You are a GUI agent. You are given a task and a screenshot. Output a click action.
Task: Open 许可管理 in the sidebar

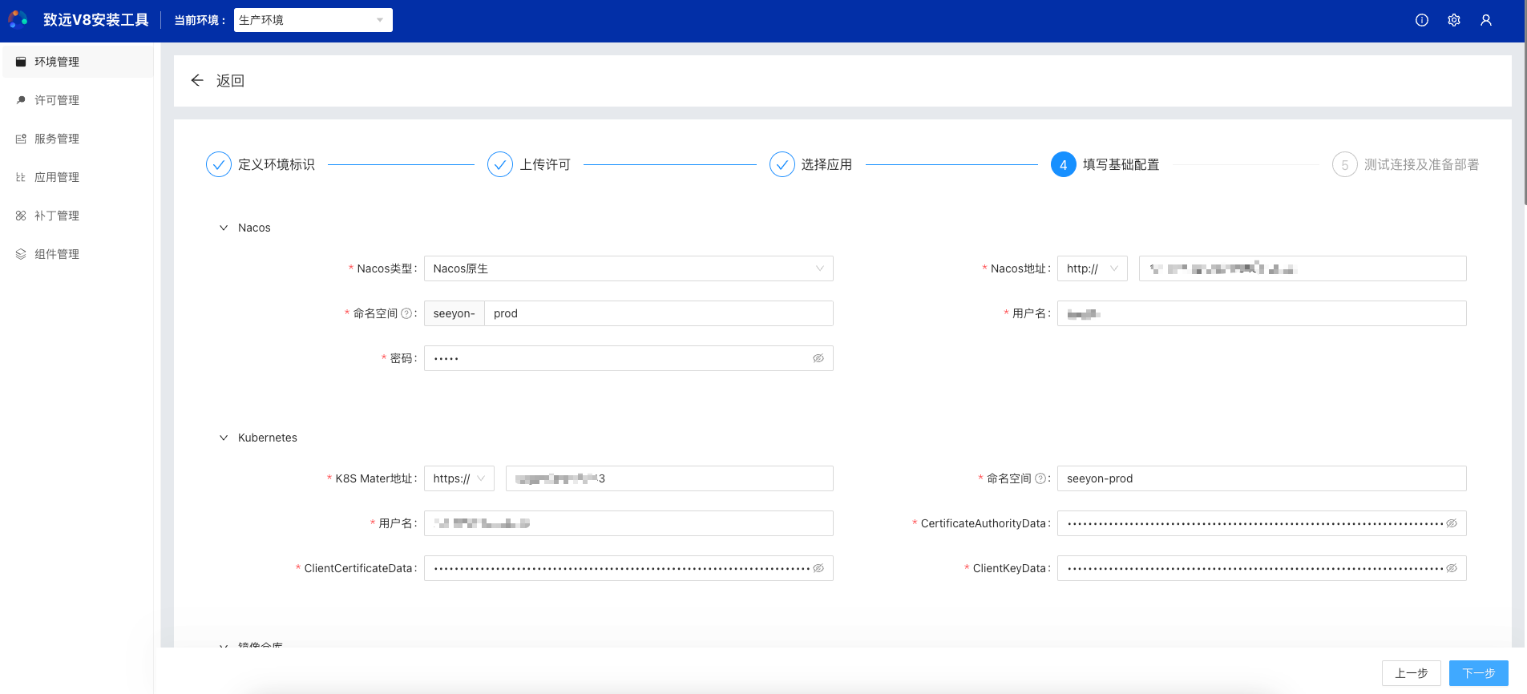click(57, 100)
